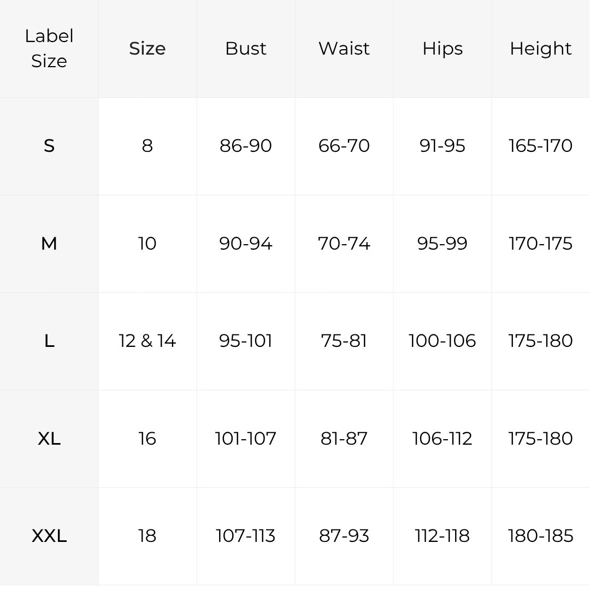Click the Label Size column header
Image resolution: width=590 pixels, height=590 pixels.
click(49, 49)
